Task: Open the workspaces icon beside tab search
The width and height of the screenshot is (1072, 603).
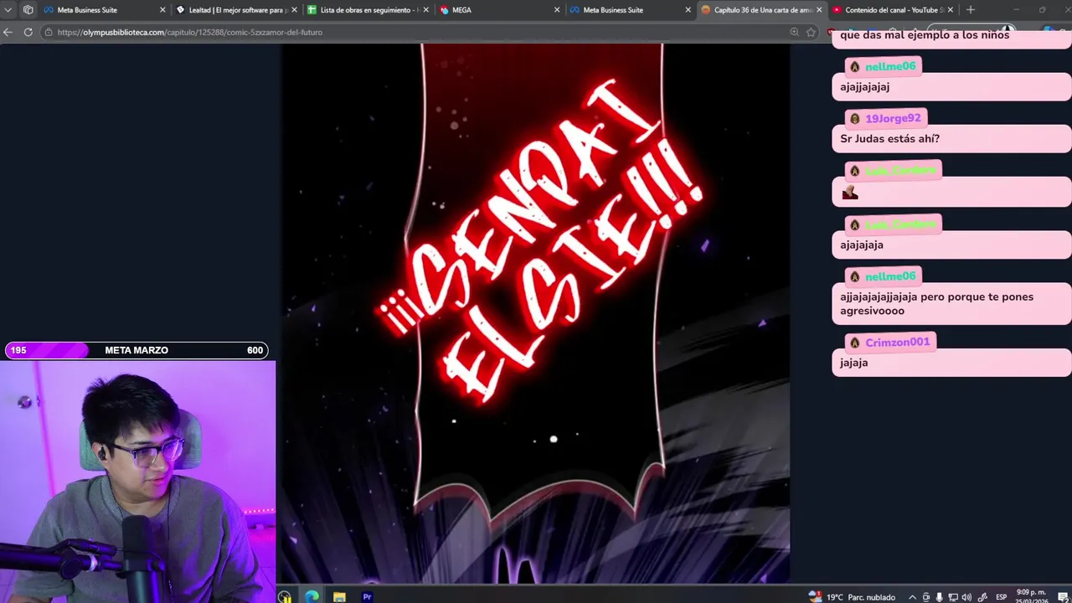Action: click(28, 10)
